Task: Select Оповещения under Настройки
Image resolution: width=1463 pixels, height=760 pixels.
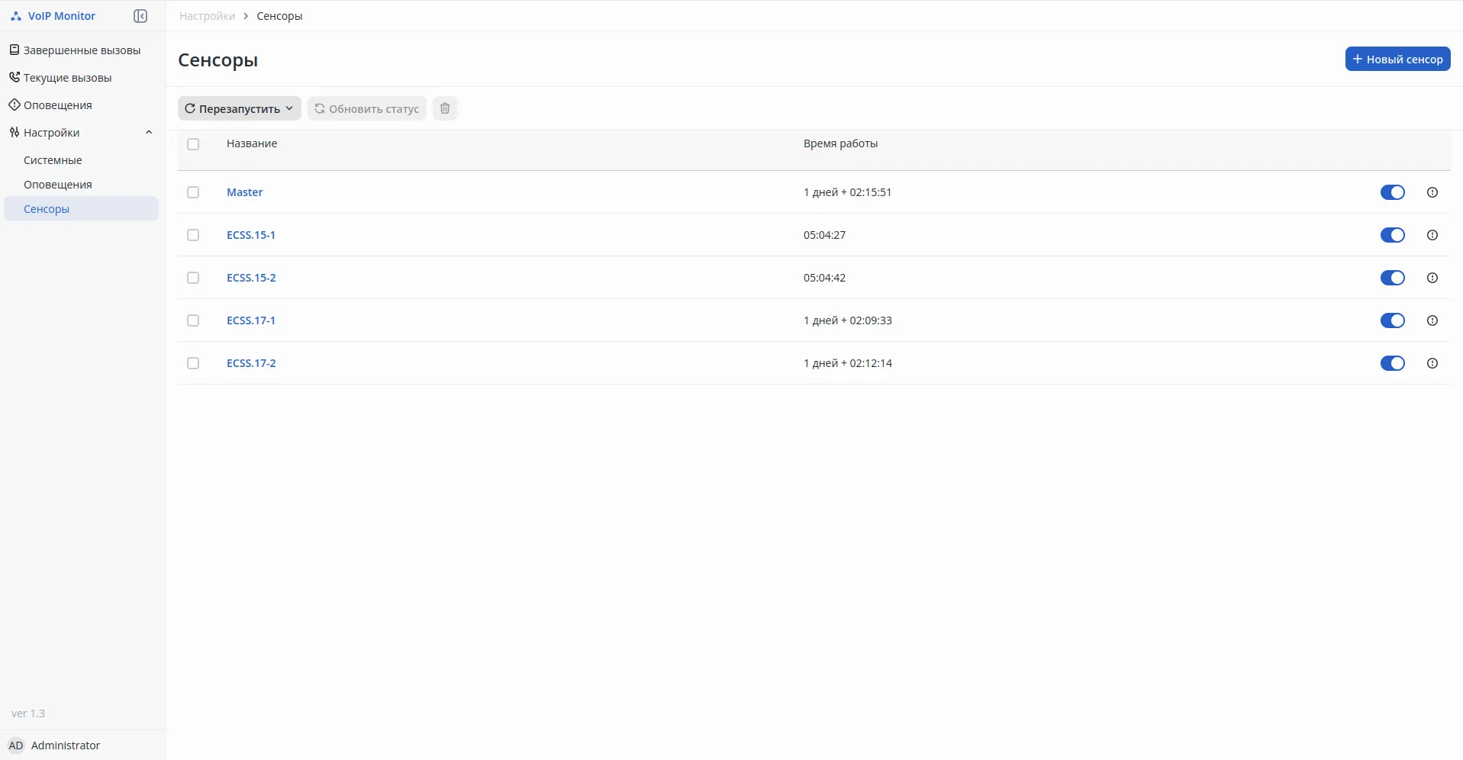Action: (57, 184)
